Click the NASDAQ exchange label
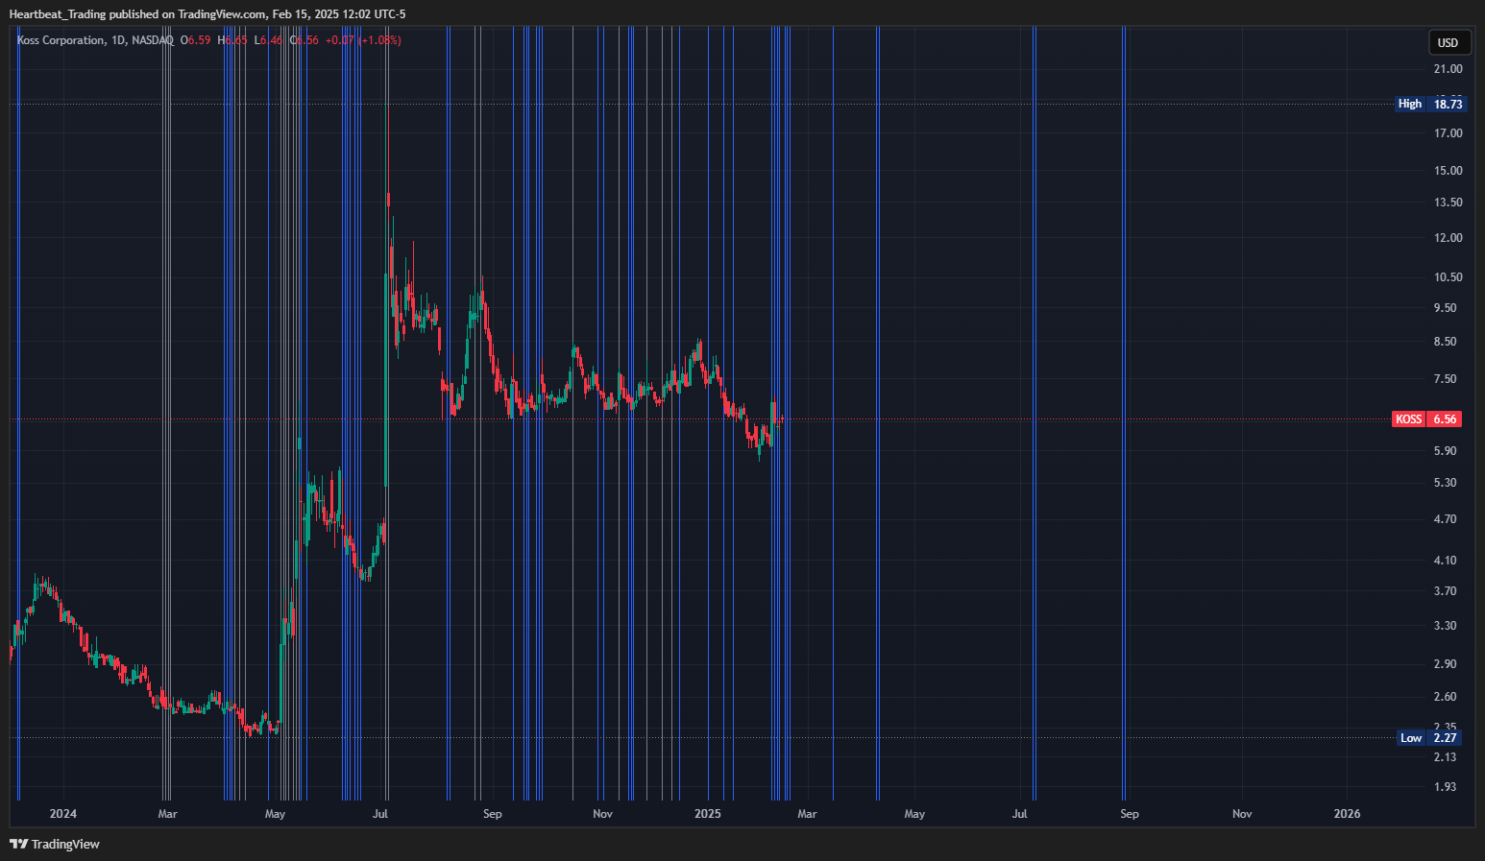The width and height of the screenshot is (1485, 861). (x=153, y=40)
